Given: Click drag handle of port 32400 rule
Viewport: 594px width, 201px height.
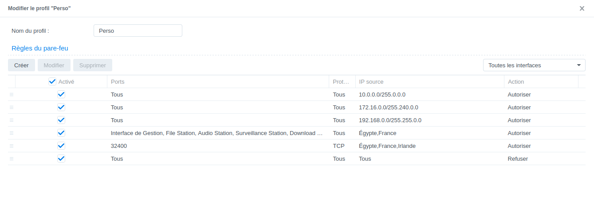Looking at the screenshot, I should 12,146.
